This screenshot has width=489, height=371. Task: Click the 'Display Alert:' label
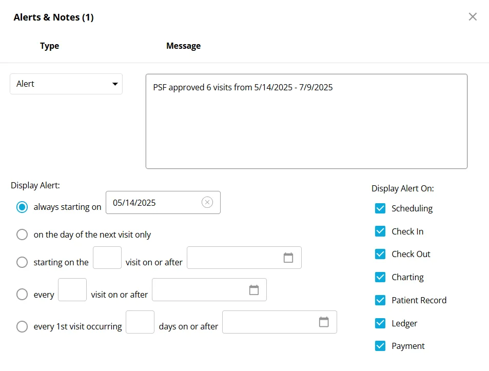click(x=35, y=185)
